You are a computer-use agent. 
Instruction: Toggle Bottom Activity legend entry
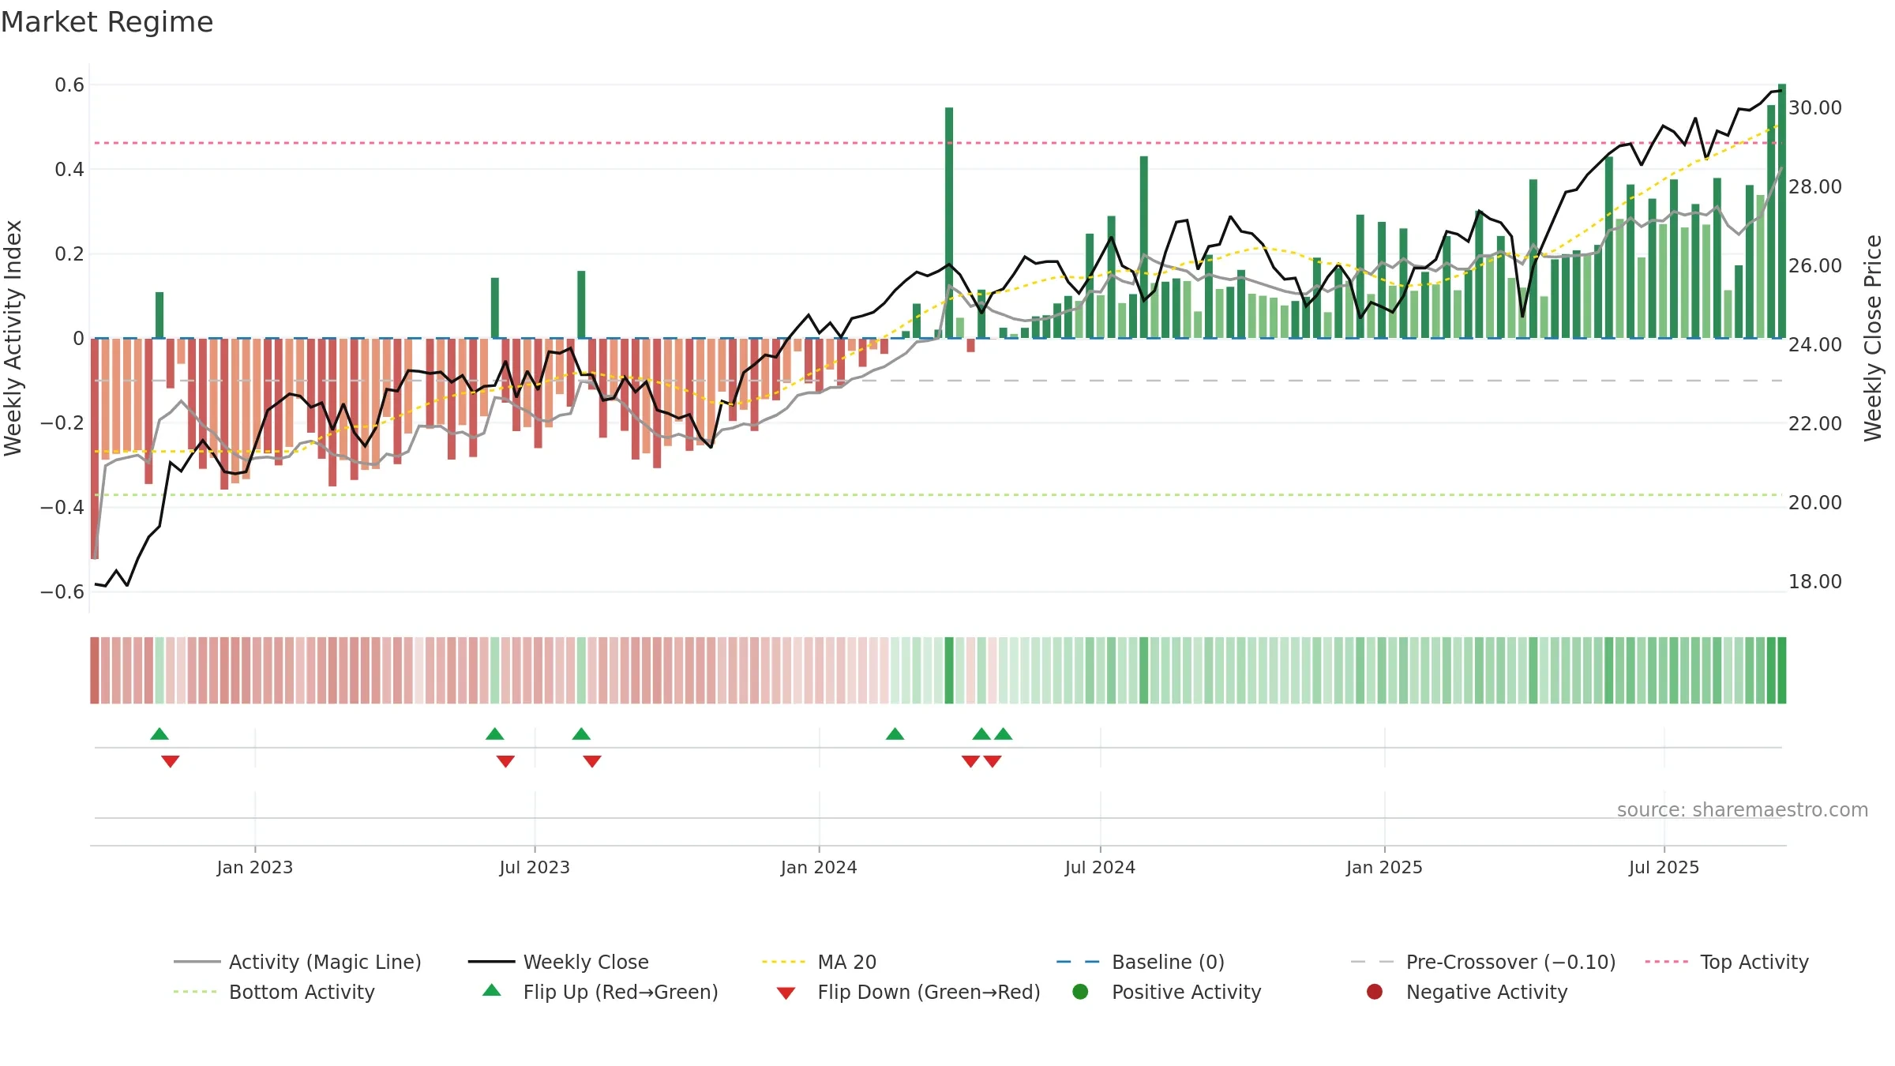(x=274, y=992)
